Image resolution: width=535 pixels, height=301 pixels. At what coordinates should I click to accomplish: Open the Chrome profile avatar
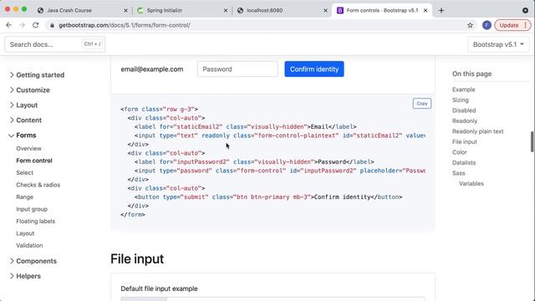click(487, 25)
